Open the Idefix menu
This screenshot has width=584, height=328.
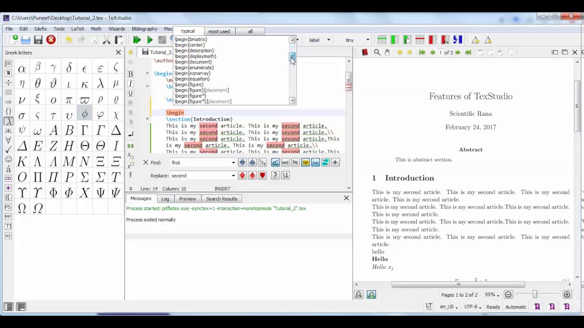coord(41,29)
